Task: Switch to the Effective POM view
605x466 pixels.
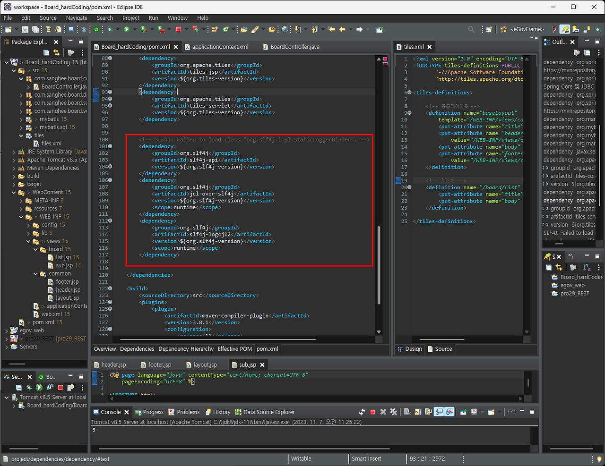Action: click(234, 349)
